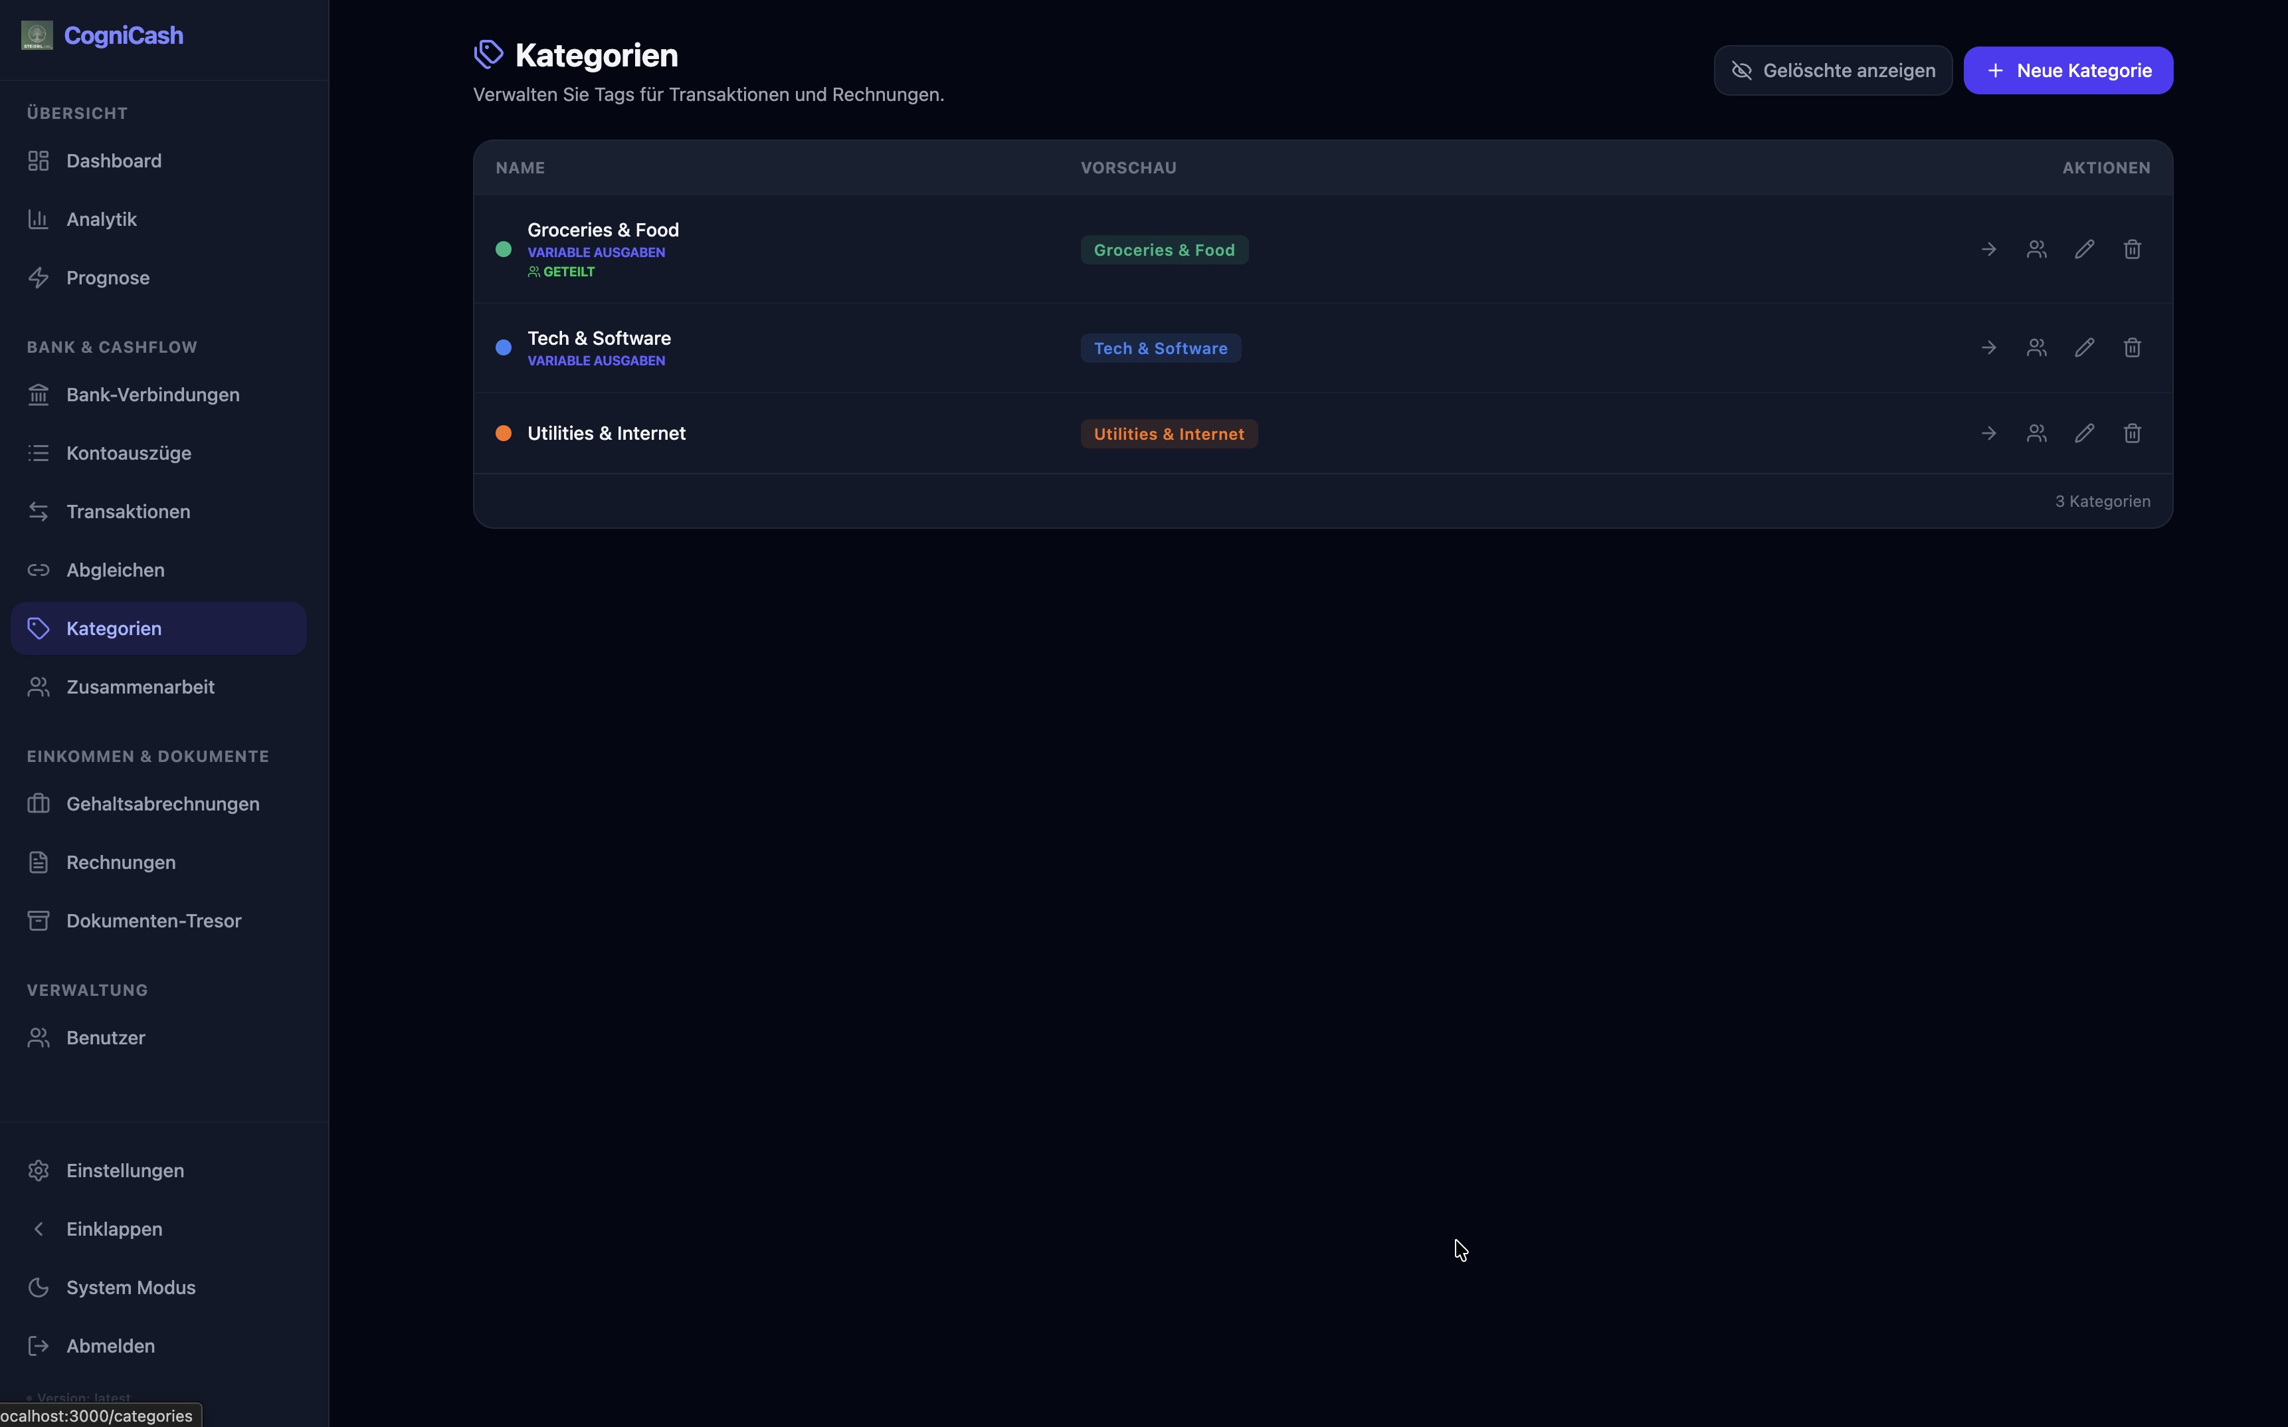Viewport: 2288px width, 1427px height.
Task: Share Groceries & Food via people icon
Action: pyautogui.click(x=2037, y=249)
